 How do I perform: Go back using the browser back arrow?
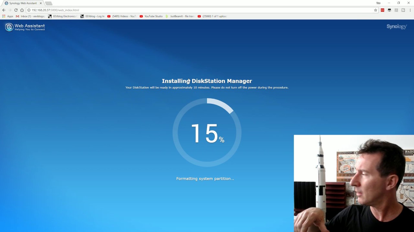[4, 10]
